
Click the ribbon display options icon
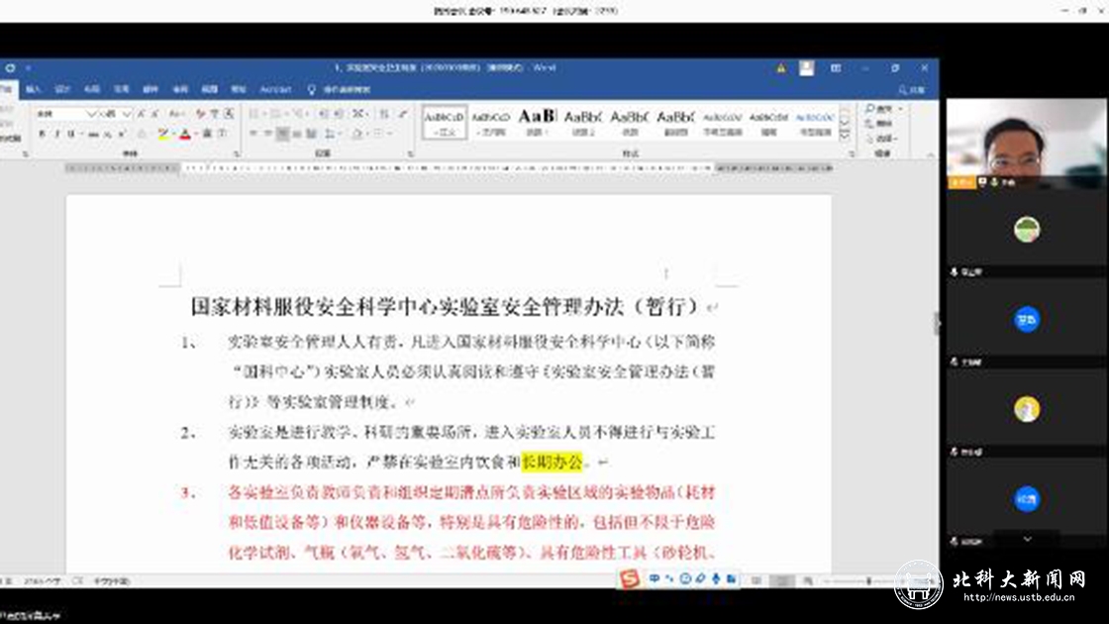point(836,68)
